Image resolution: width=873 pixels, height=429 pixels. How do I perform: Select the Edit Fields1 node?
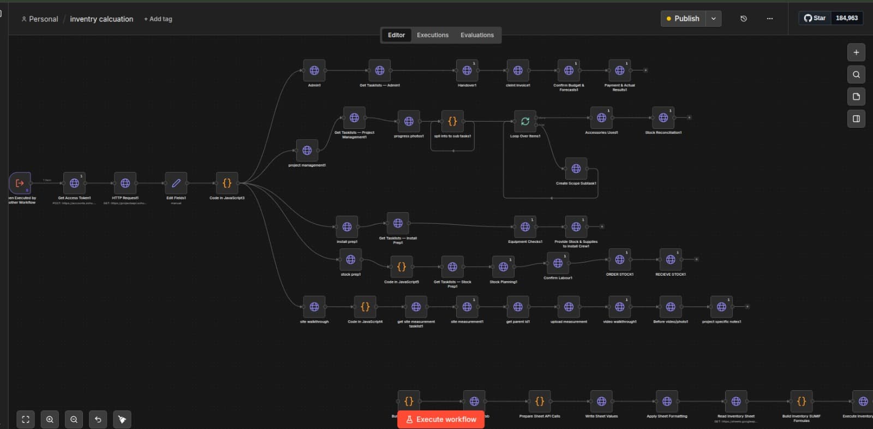[x=176, y=183]
